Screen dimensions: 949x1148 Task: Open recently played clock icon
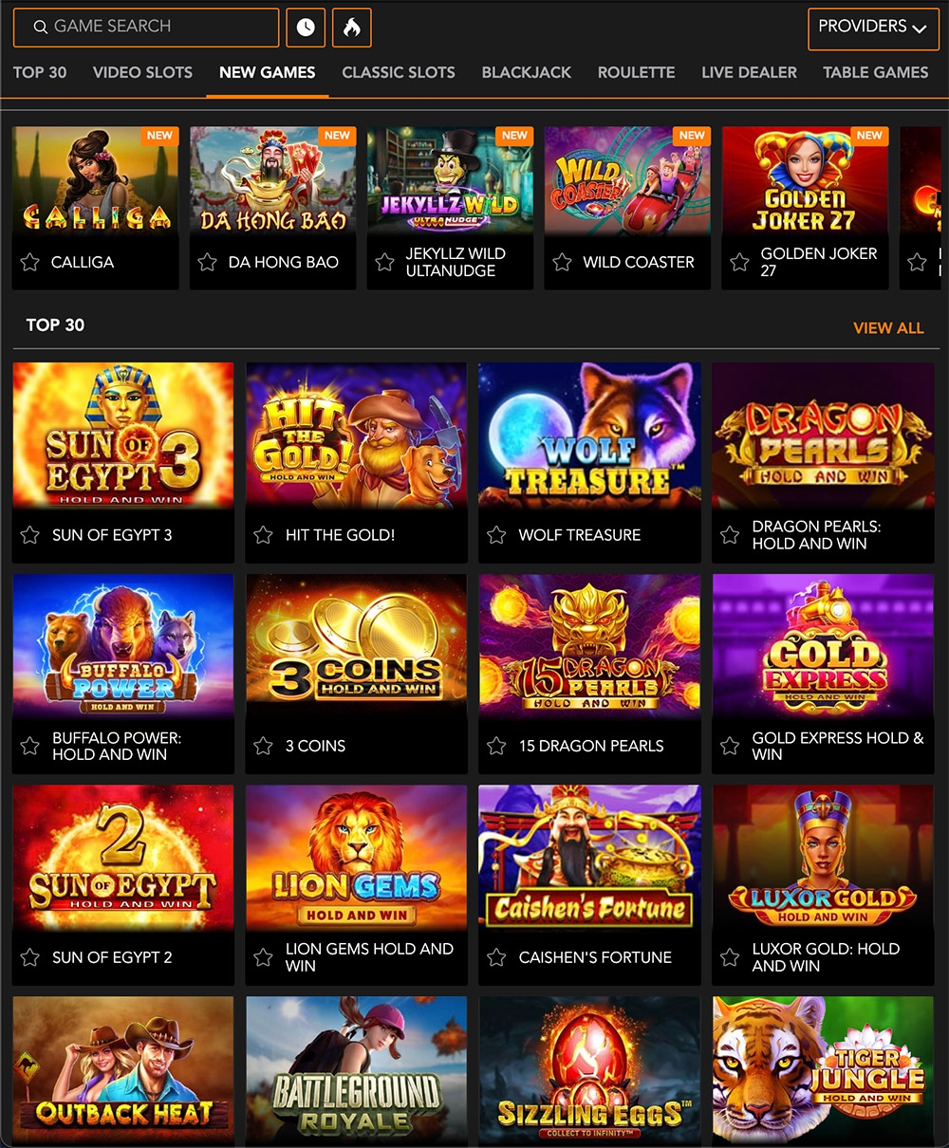306,28
